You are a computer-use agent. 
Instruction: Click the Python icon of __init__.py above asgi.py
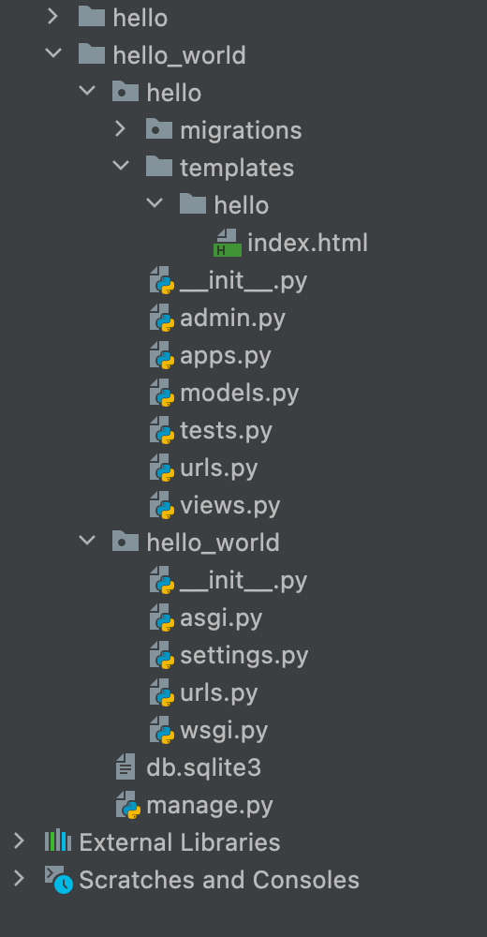coord(161,580)
